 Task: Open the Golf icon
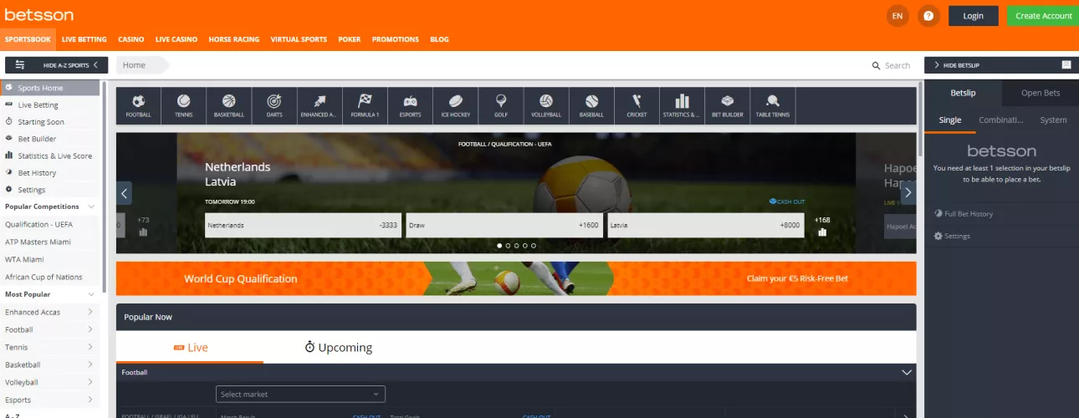501,105
